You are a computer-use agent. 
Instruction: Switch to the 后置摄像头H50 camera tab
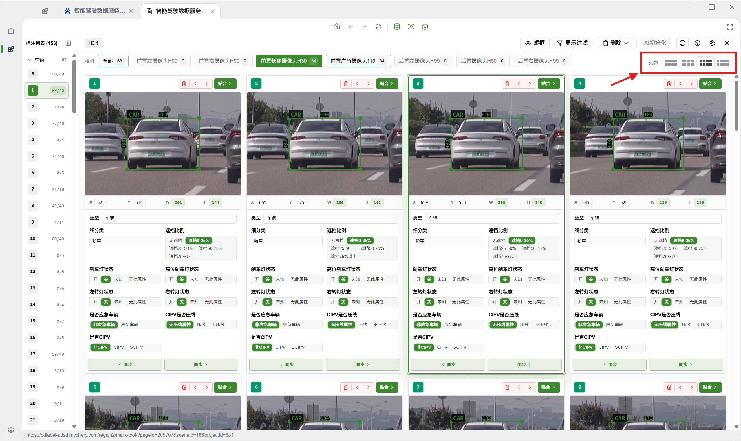pos(482,61)
